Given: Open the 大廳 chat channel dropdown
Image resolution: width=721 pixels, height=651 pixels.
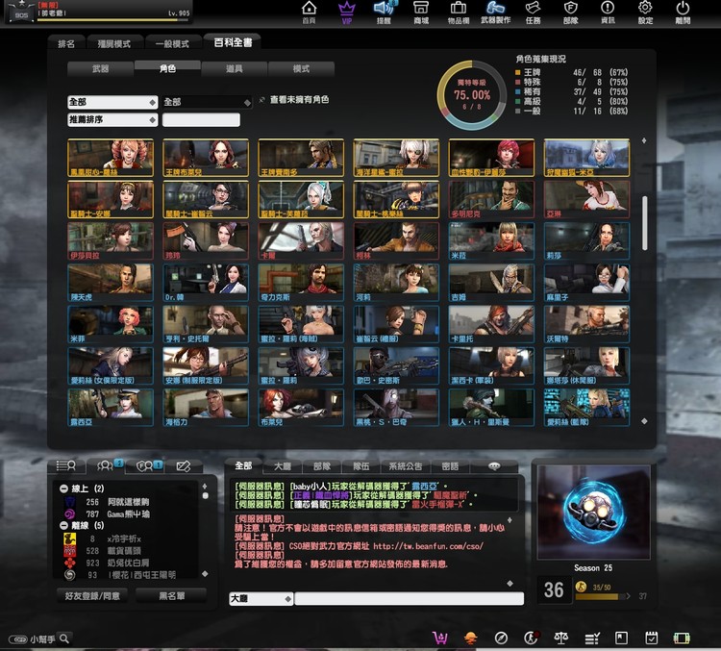Looking at the screenshot, I should pos(260,598).
